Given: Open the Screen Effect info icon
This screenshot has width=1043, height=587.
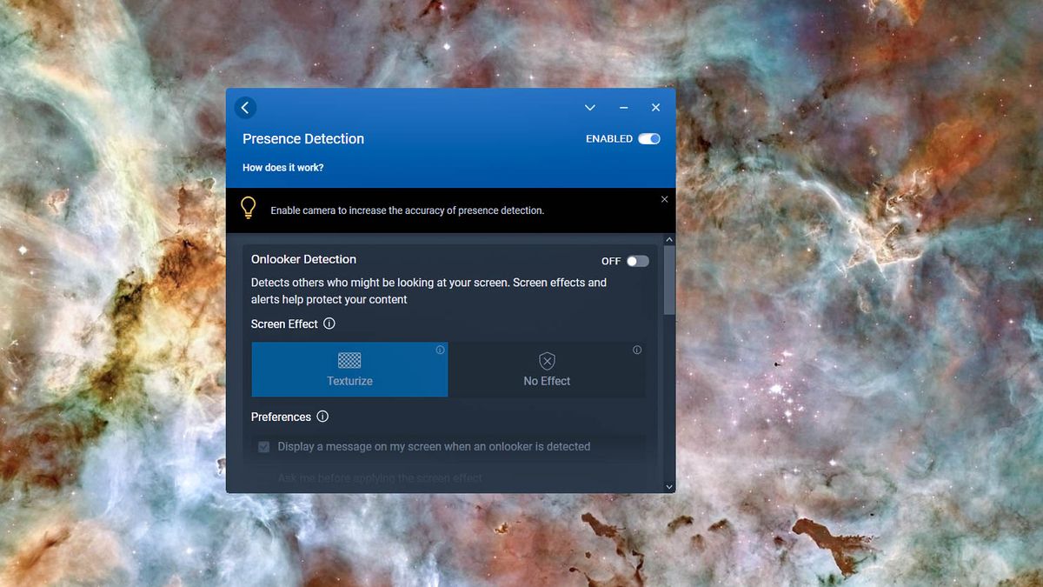Looking at the screenshot, I should [329, 324].
